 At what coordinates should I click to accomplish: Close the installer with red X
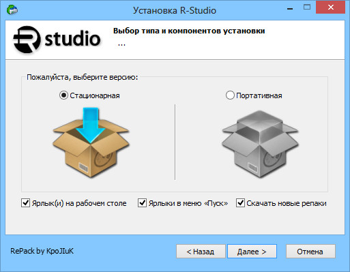click(330, 7)
